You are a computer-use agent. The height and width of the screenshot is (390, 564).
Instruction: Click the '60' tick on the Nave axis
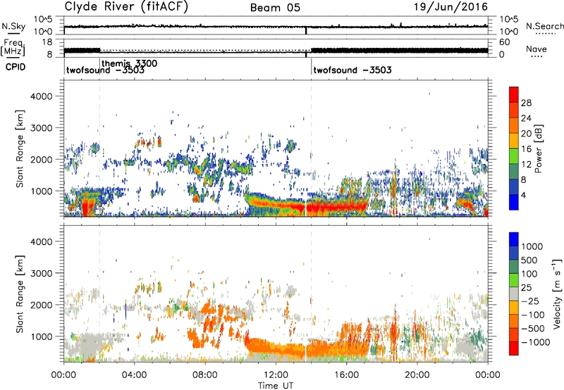point(504,42)
